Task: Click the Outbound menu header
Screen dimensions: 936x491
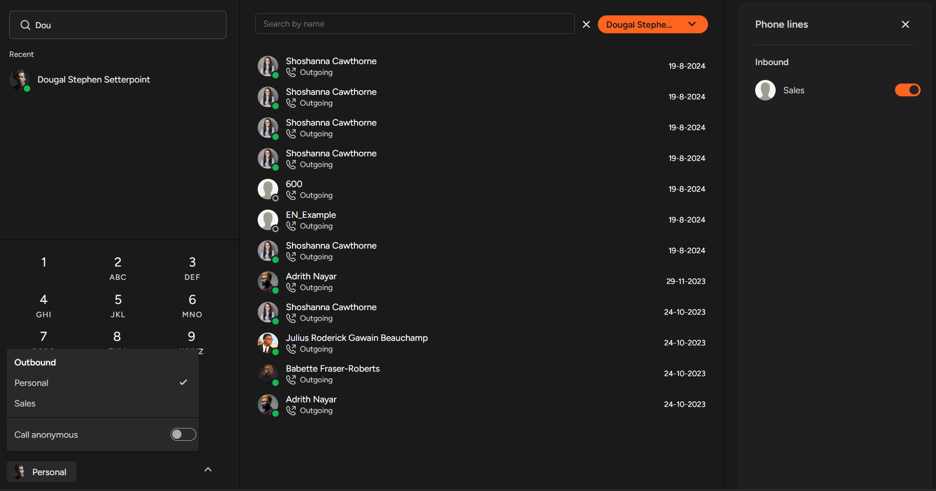Action: tap(35, 362)
